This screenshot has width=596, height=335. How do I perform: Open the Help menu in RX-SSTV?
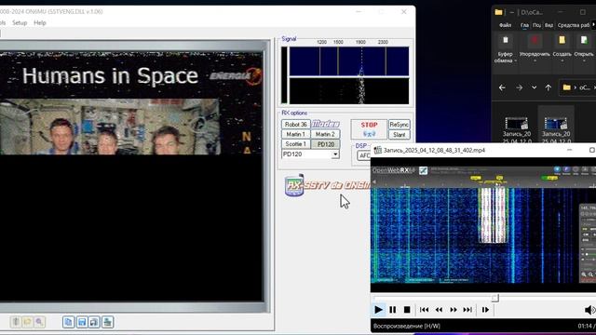pyautogui.click(x=40, y=22)
